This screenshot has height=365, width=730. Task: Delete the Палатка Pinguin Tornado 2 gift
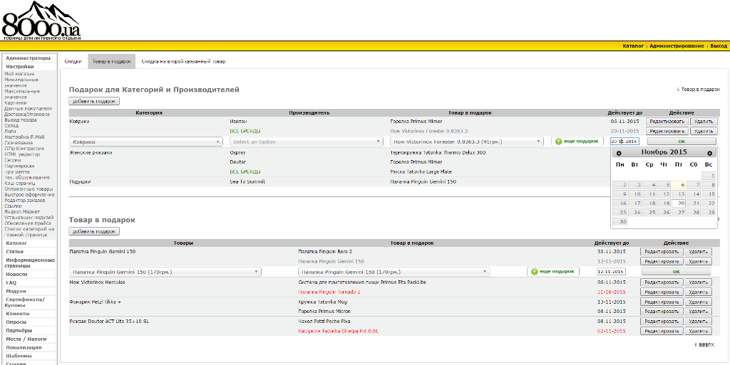pyautogui.click(x=699, y=292)
